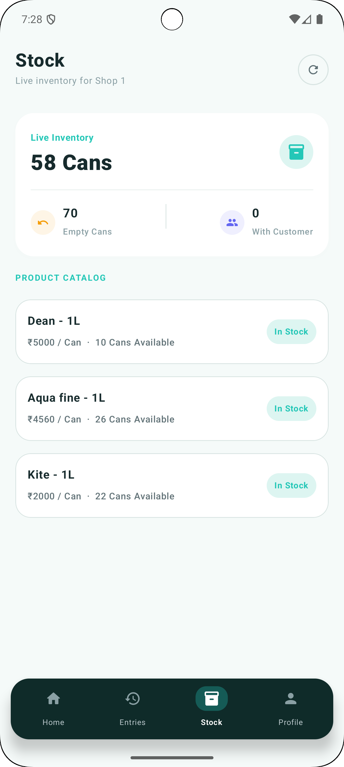The width and height of the screenshot is (344, 767).
Task: Tap the Wi-Fi status icon
Action: [294, 19]
